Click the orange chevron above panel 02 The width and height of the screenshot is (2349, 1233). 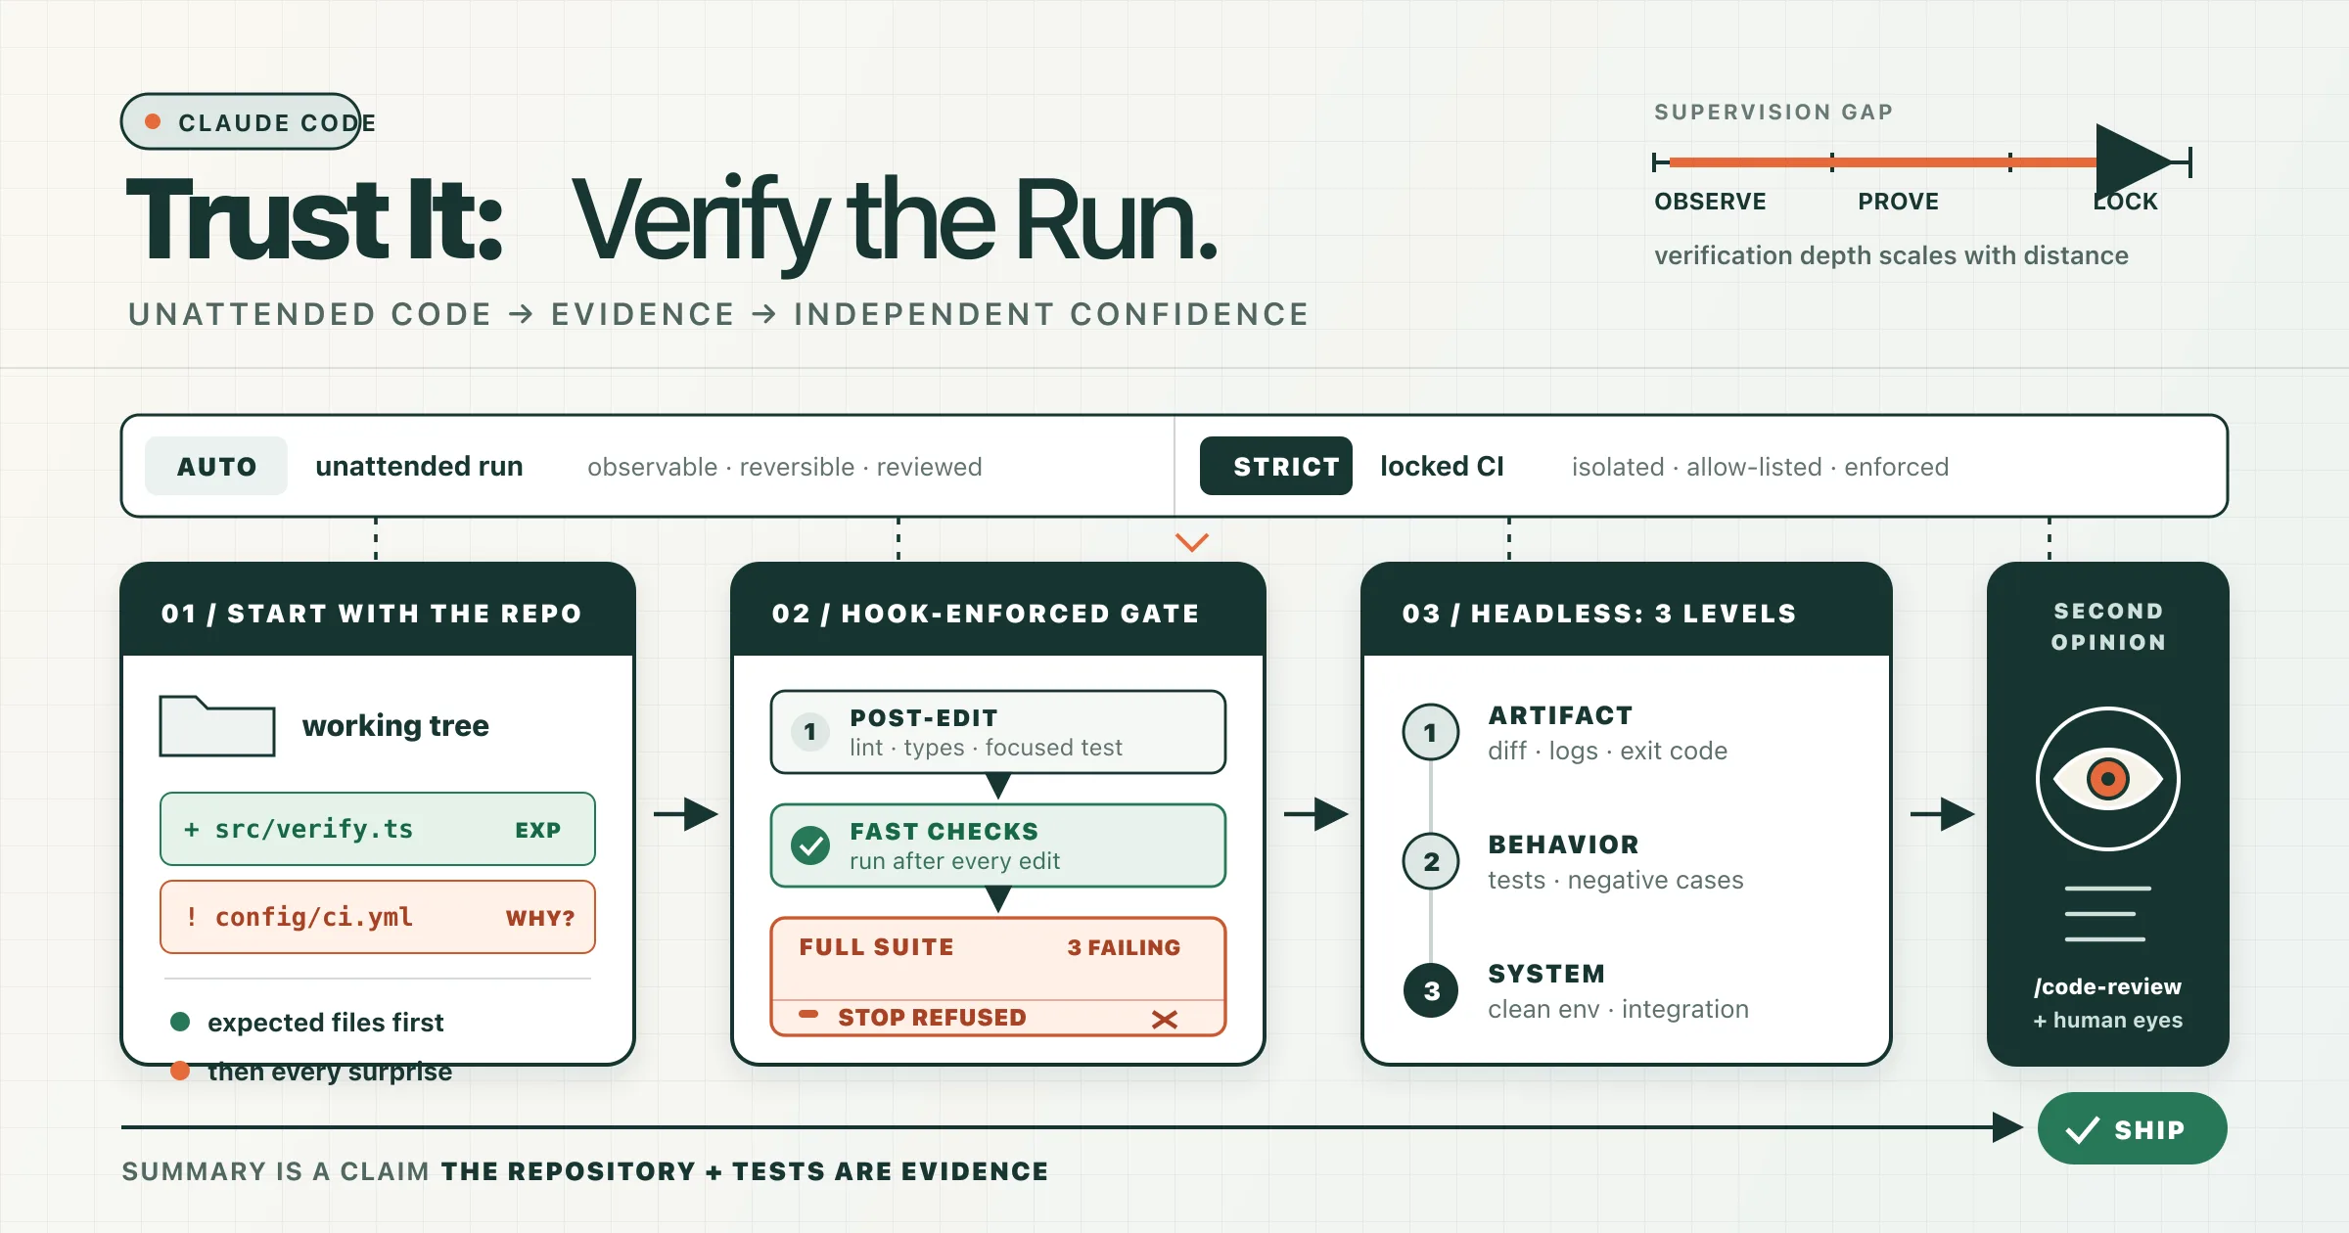coord(1192,542)
